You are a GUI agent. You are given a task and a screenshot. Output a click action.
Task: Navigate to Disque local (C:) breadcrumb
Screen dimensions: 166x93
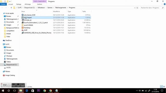(30, 8)
